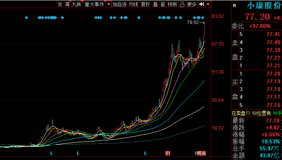The image size is (282, 160).
Task: Click the 涨跌 value +4.82
Action: click(273, 127)
